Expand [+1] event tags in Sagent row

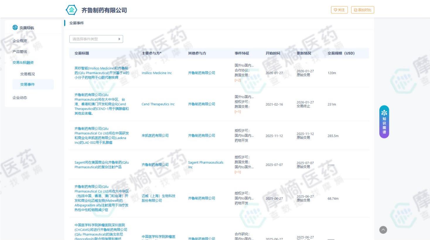[x=238, y=172]
